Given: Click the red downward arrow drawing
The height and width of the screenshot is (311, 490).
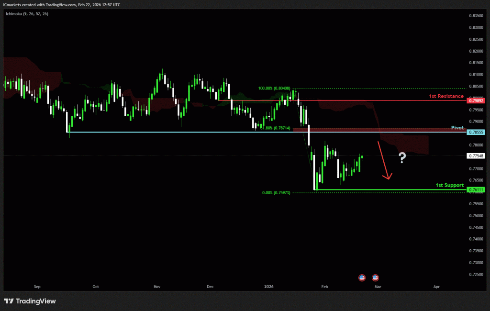Looking at the screenshot, I should tap(384, 160).
